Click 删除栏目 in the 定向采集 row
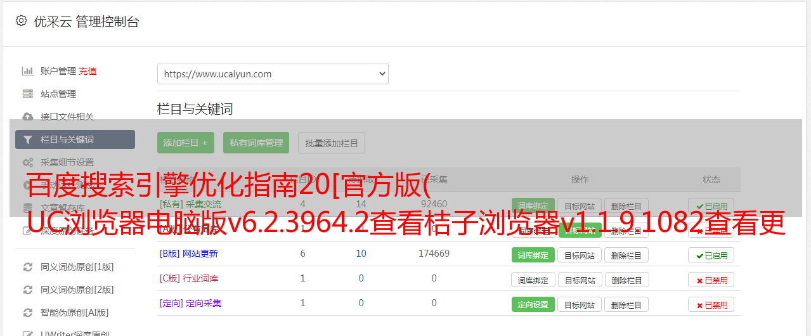 626,304
